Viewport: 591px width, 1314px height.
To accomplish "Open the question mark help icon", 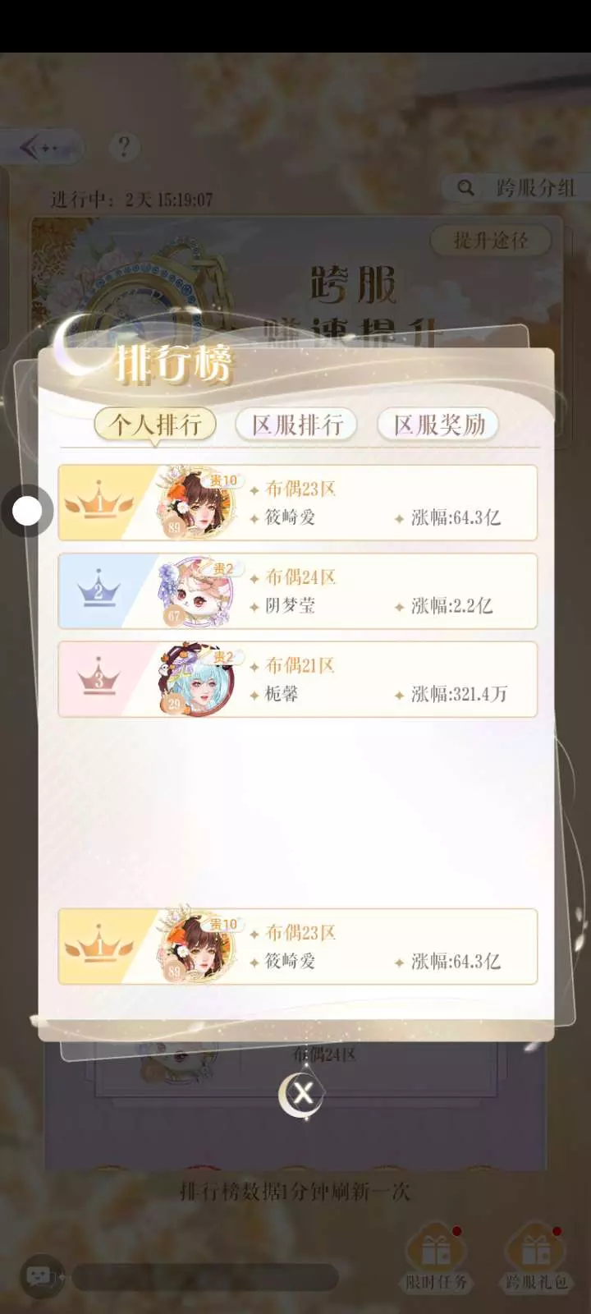I will [124, 147].
